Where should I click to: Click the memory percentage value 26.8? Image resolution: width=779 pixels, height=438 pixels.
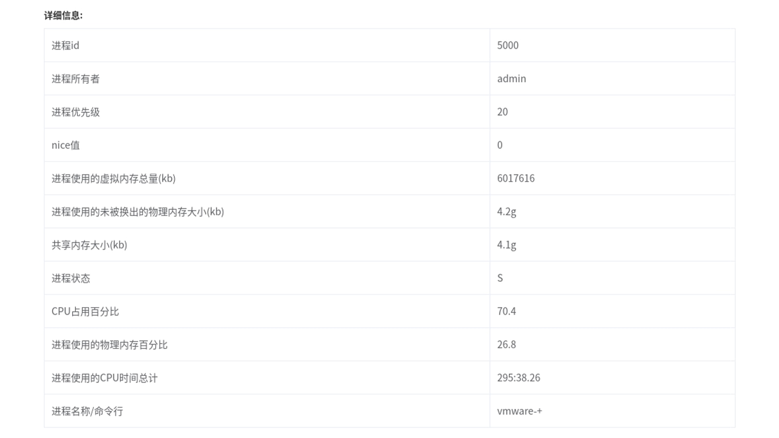[x=506, y=345]
